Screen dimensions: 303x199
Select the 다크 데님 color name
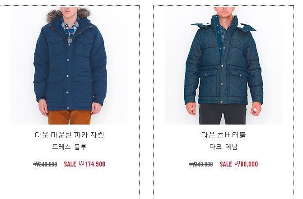coord(224,147)
